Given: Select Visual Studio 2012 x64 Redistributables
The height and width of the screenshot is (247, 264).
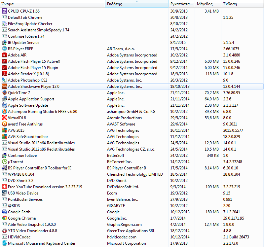Looking at the screenshot, I should 132,143.
